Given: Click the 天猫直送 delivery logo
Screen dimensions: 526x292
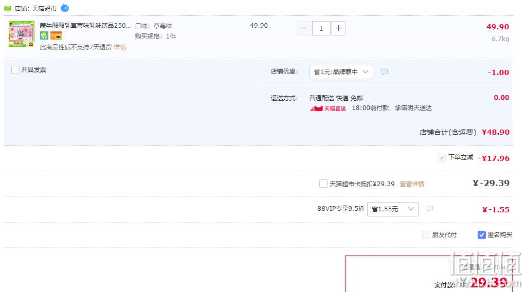Looking at the screenshot, I should pyautogui.click(x=328, y=108).
